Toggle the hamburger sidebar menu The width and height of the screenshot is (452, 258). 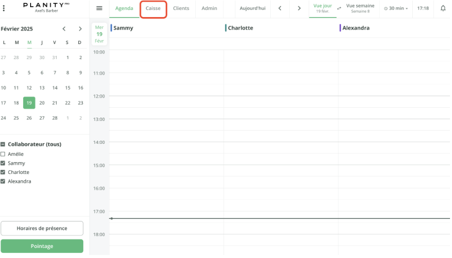tap(99, 9)
